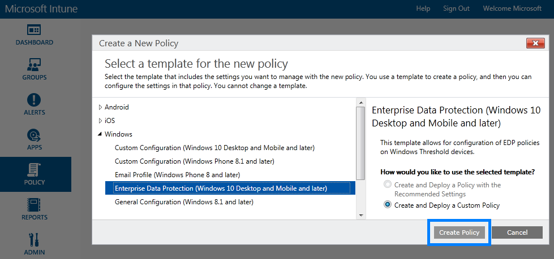Open the Reports icon in sidebar

click(x=34, y=204)
